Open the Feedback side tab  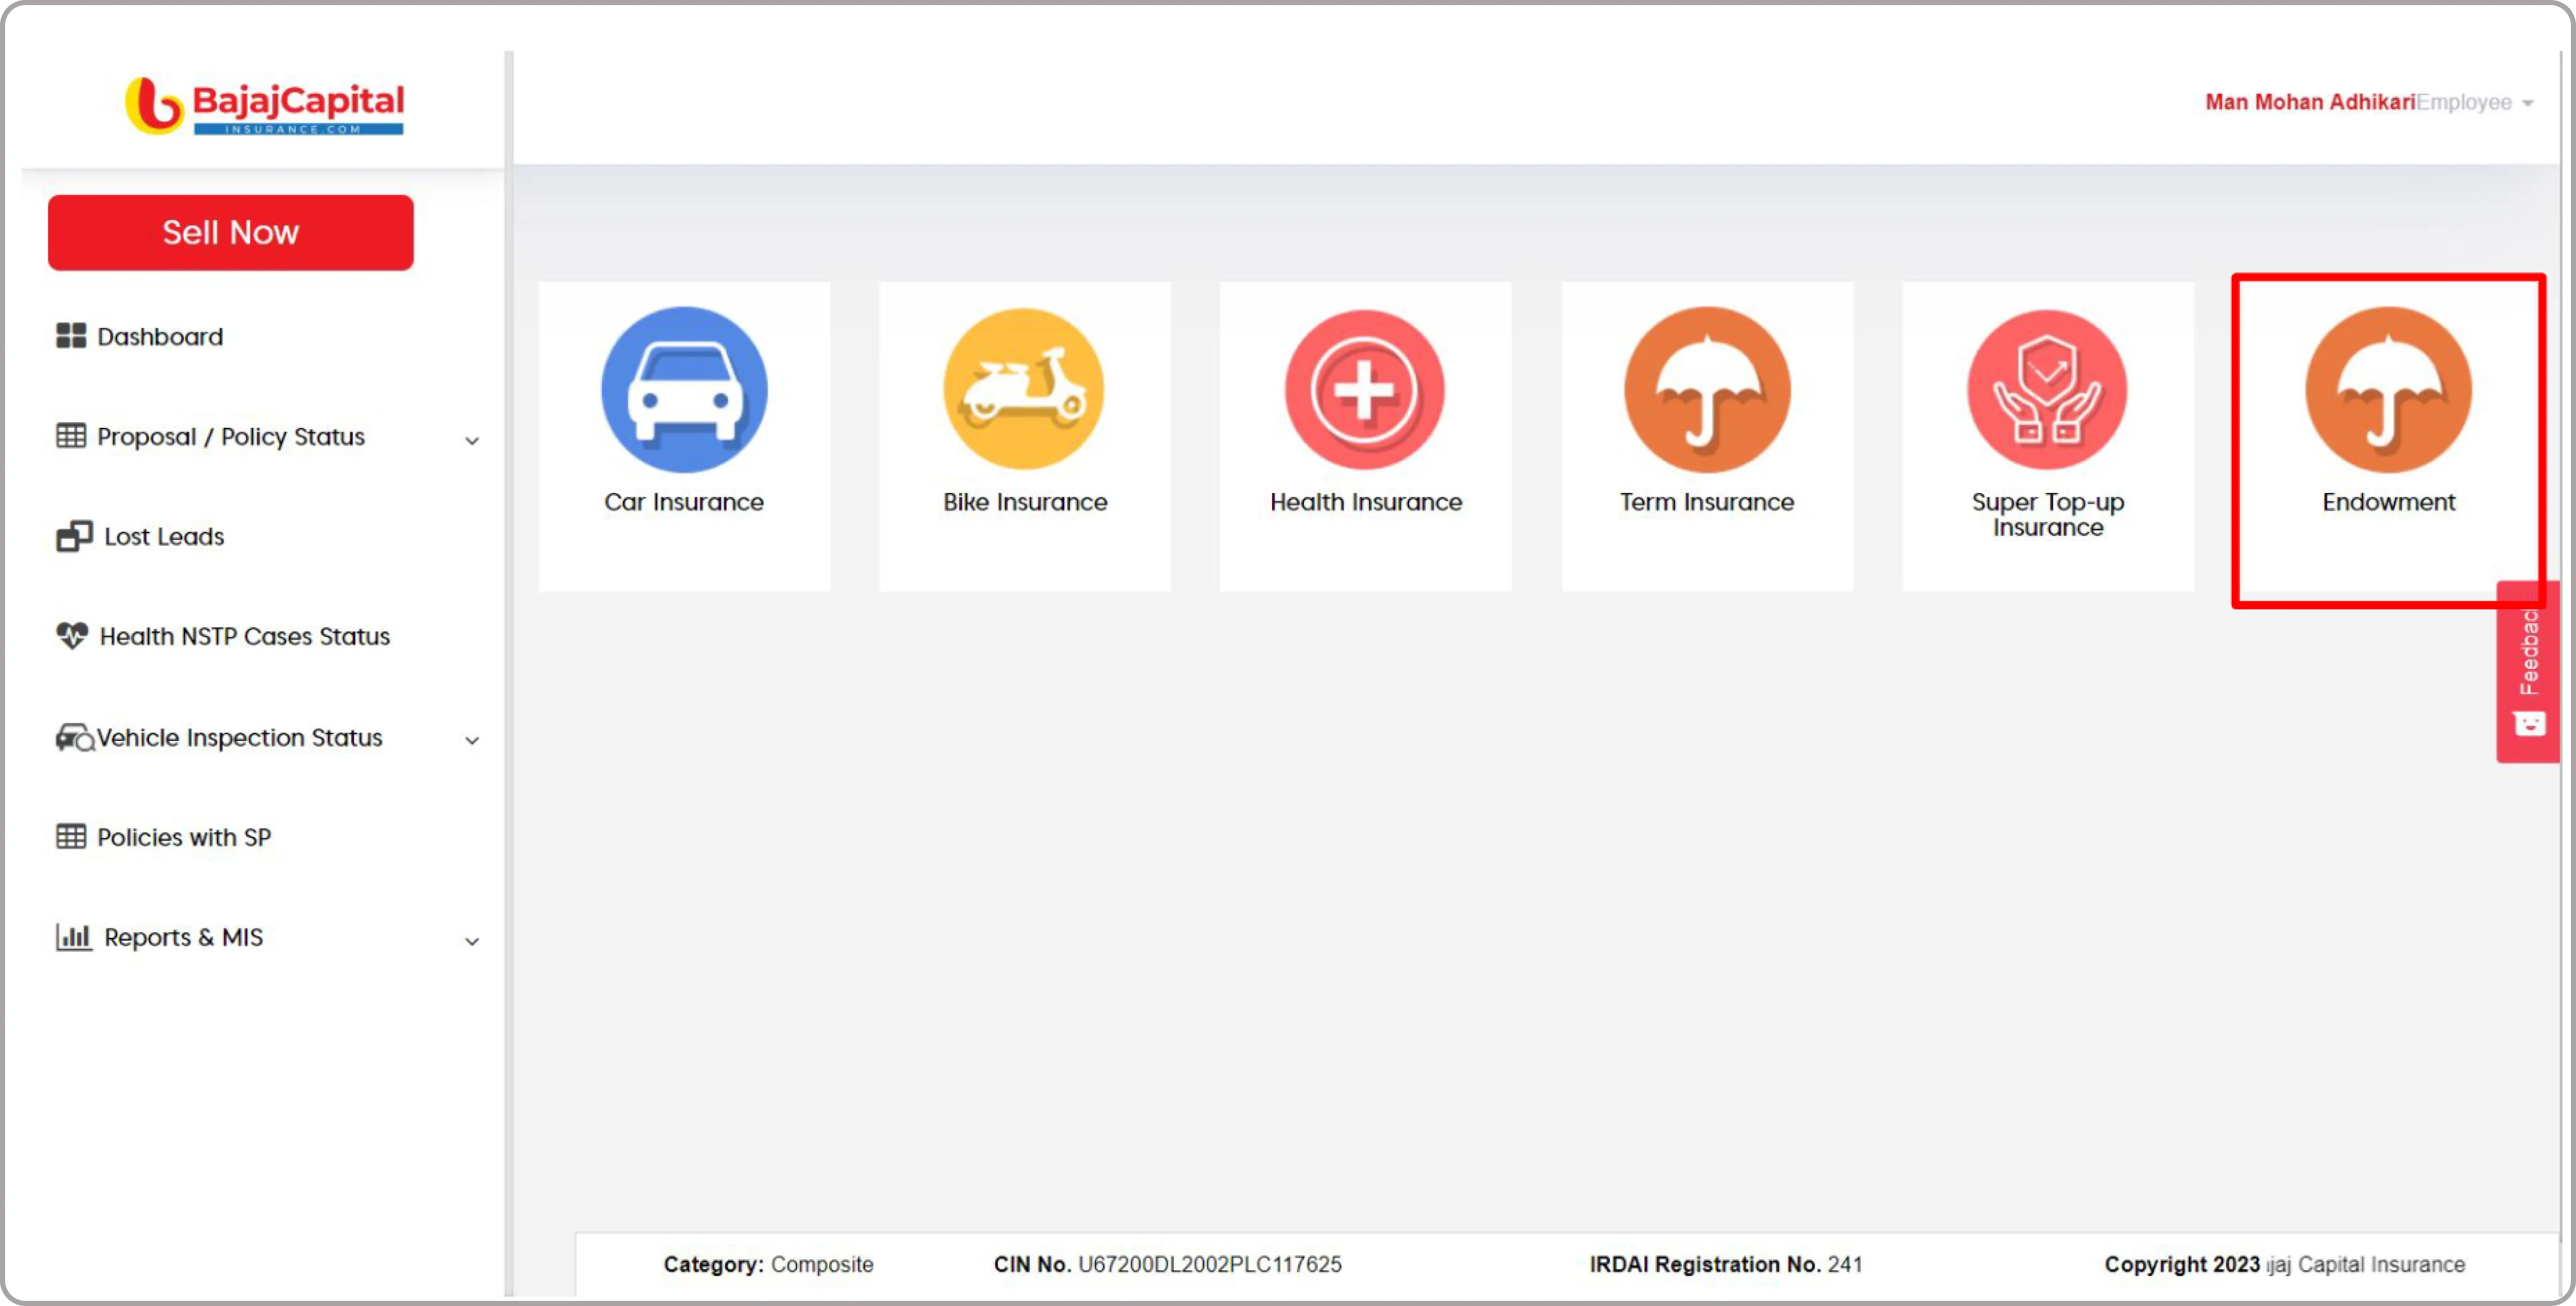[x=2529, y=672]
